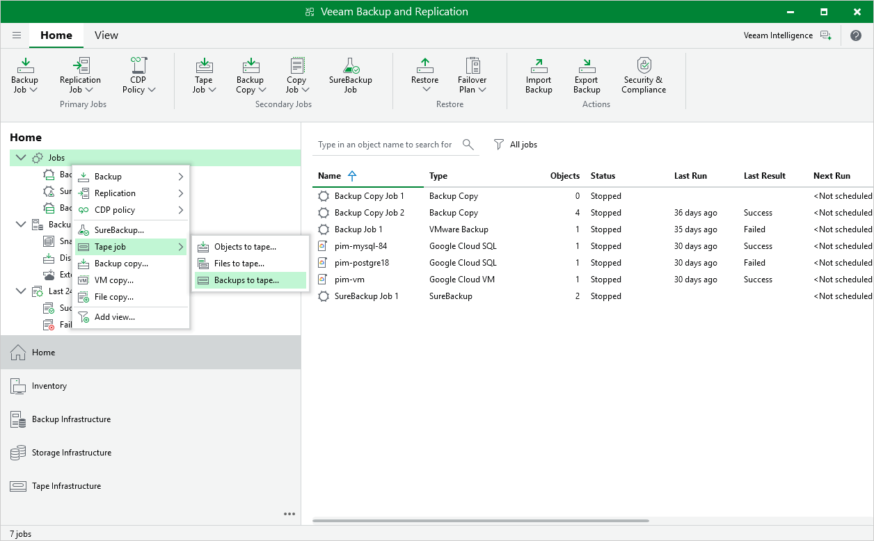
Task: Sort jobs by the Name column
Action: 328,176
